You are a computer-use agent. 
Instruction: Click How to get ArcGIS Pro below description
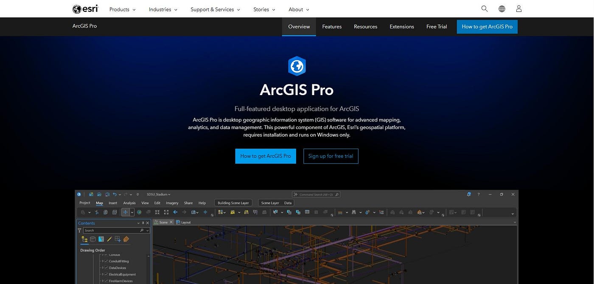(x=266, y=156)
